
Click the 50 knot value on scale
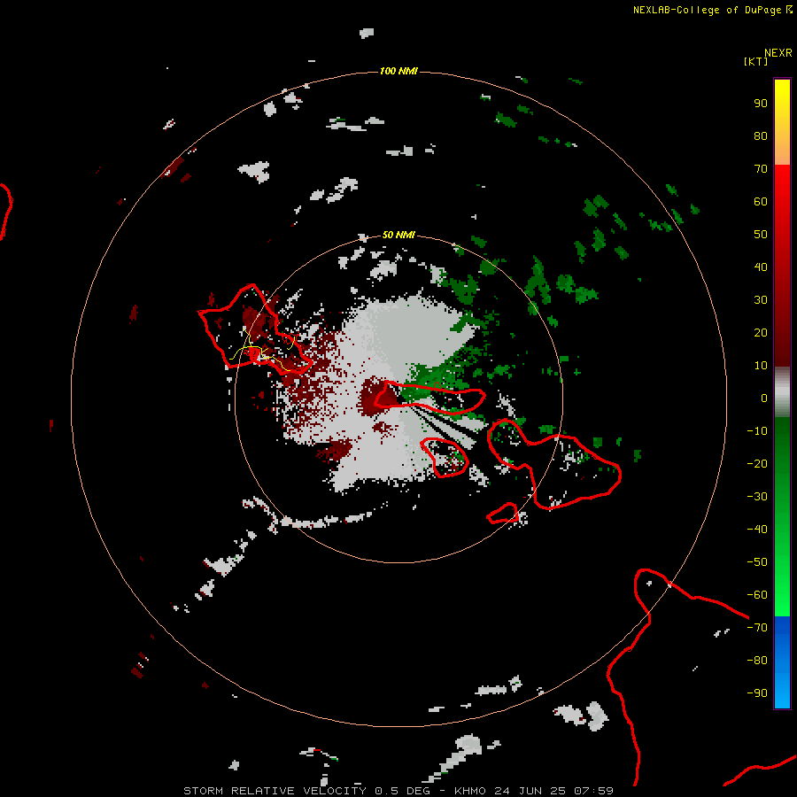click(761, 235)
